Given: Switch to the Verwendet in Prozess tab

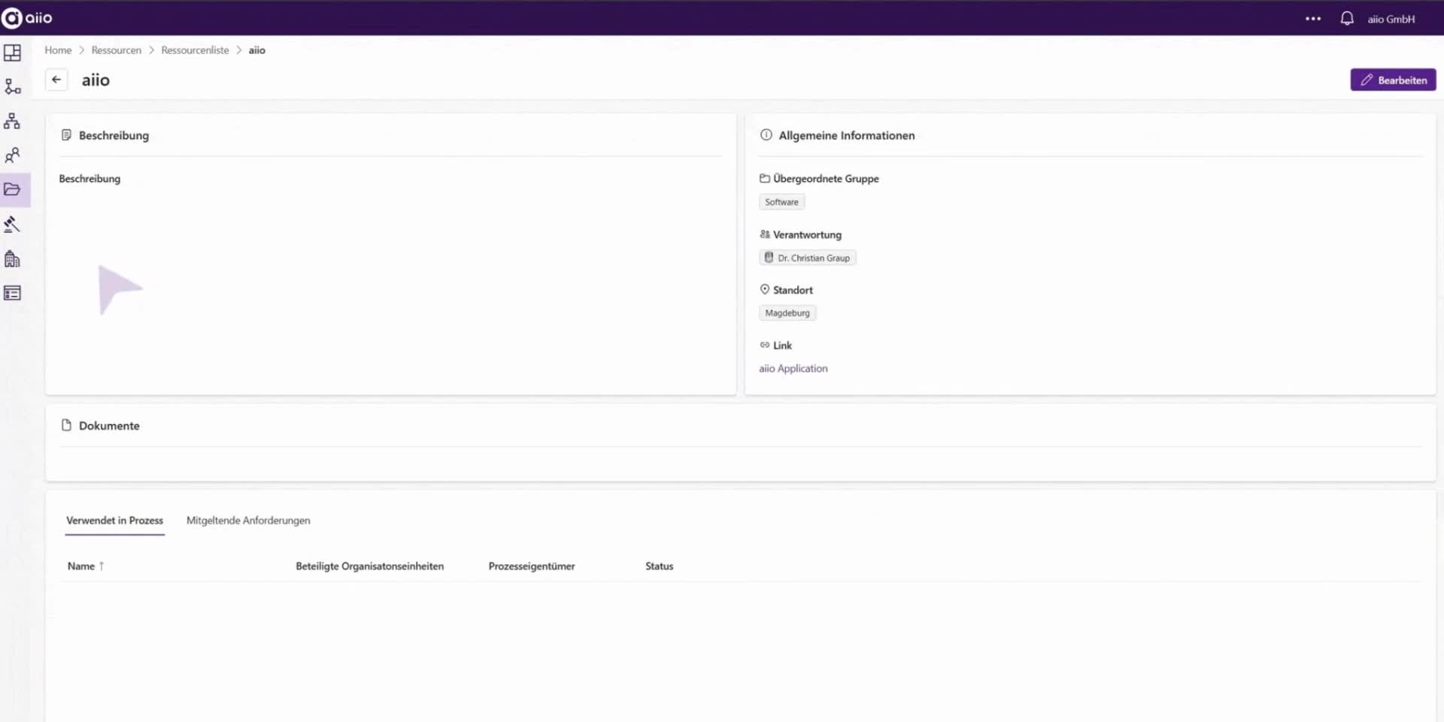Looking at the screenshot, I should point(114,520).
